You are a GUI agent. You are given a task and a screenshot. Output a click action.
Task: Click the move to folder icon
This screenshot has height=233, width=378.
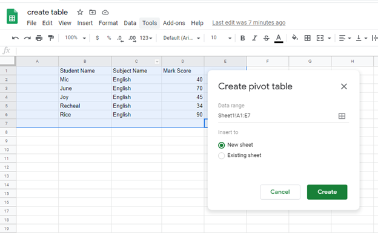92,12
